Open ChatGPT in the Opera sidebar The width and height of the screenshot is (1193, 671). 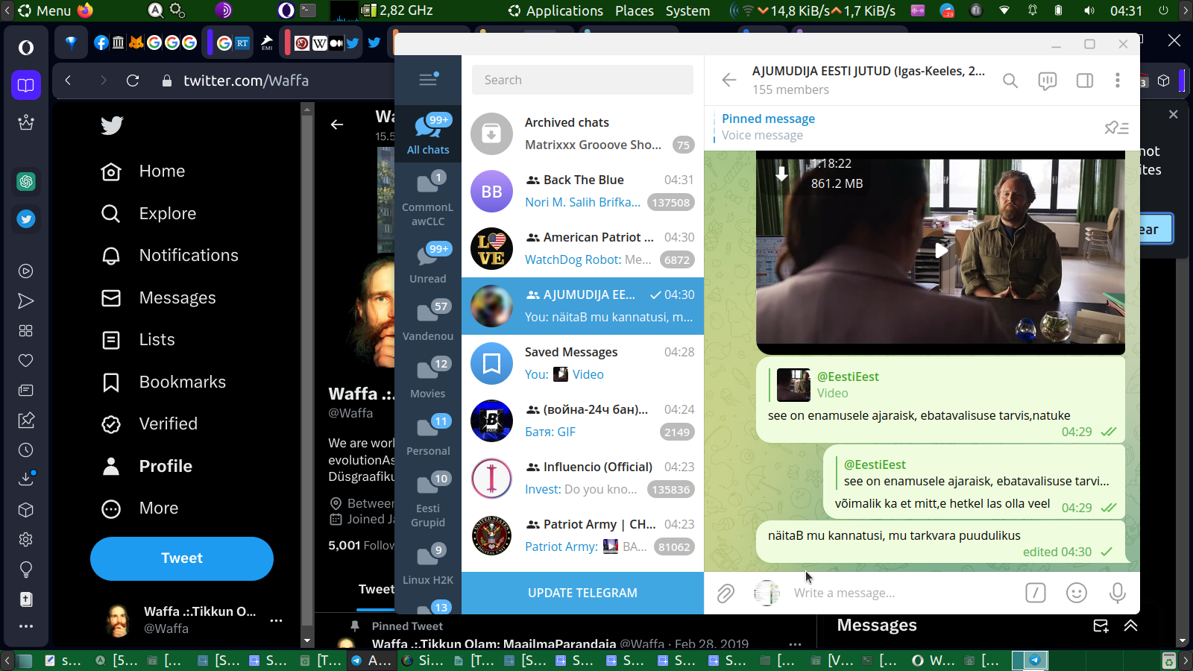(x=26, y=181)
